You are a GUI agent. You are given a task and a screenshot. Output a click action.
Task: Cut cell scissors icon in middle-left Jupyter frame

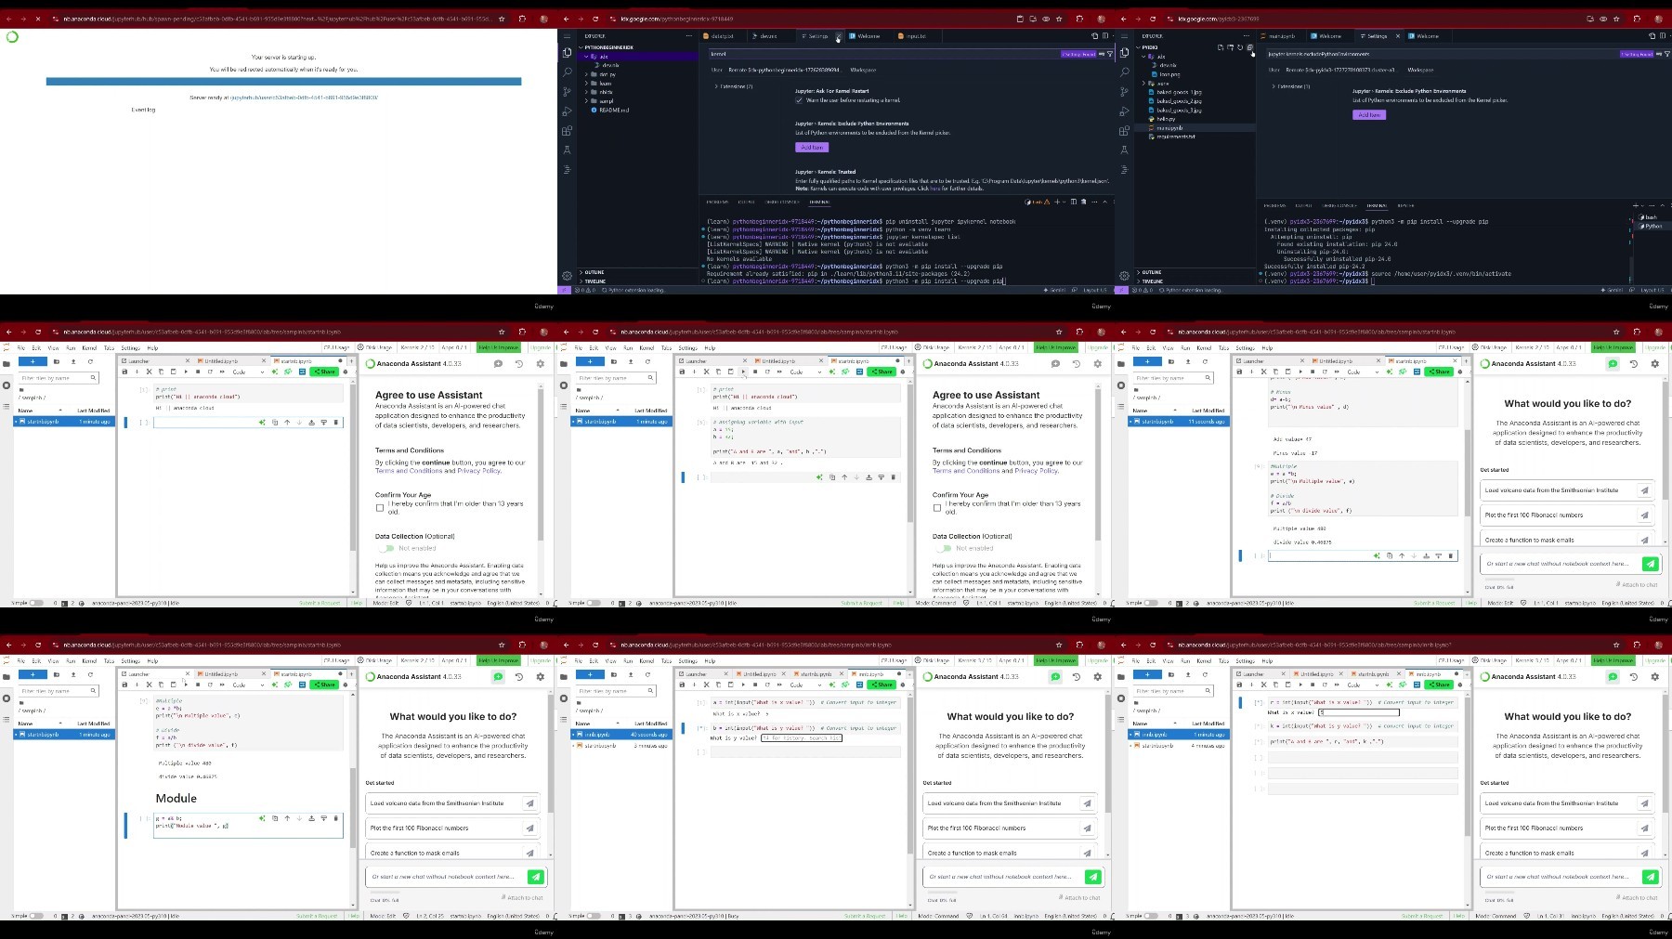click(x=149, y=372)
